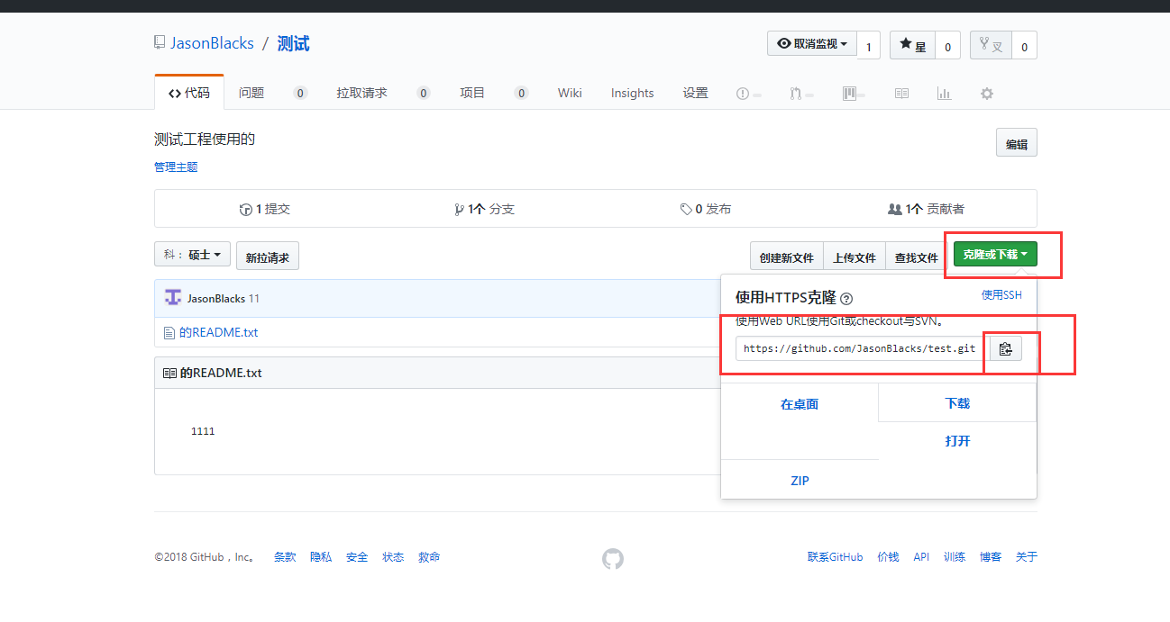Click the JasonBlacks owner link in header

(212, 43)
